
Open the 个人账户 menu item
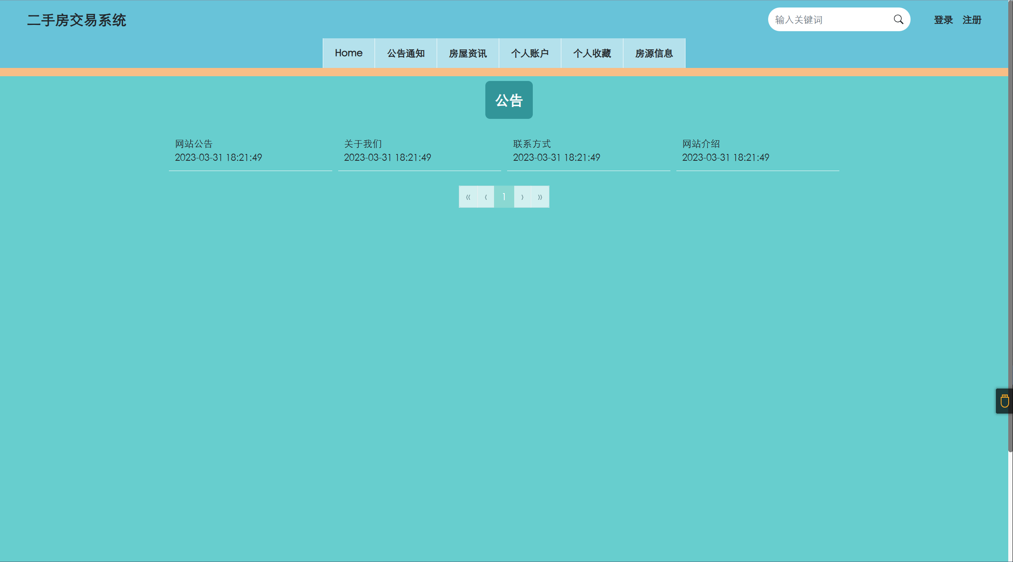click(530, 53)
